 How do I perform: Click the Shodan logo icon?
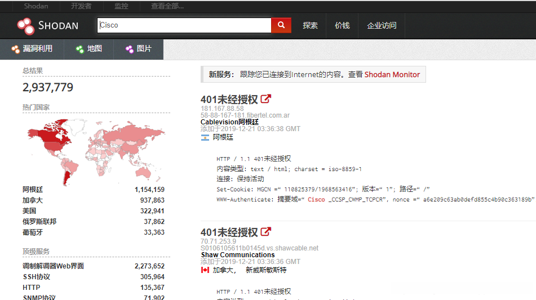point(26,26)
